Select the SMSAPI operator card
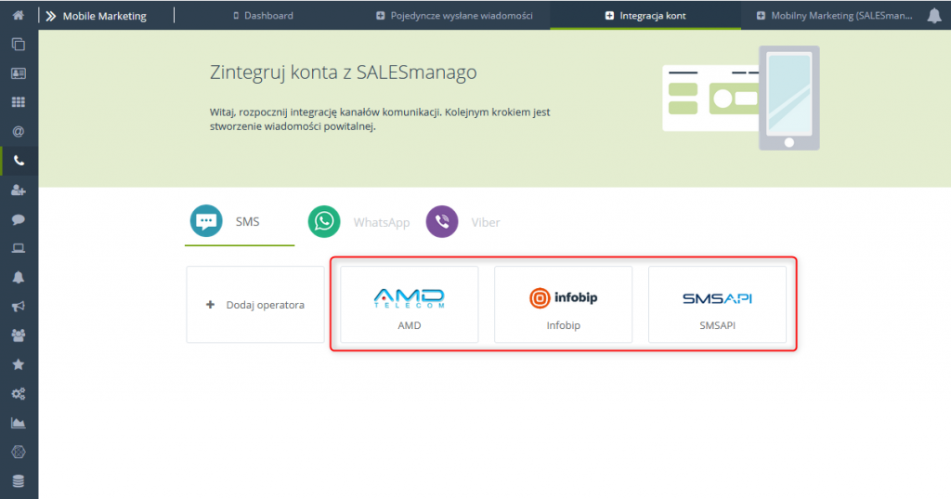This screenshot has height=499, width=951. point(718,305)
